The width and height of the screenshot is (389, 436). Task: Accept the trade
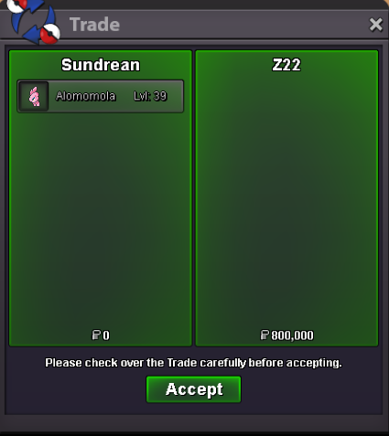click(x=193, y=389)
